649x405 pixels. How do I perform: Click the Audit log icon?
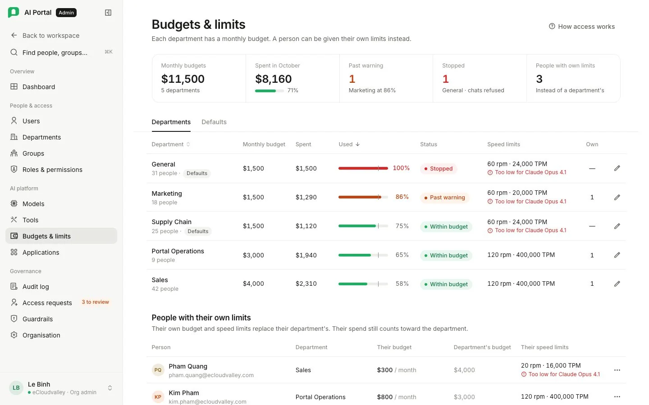pyautogui.click(x=14, y=287)
